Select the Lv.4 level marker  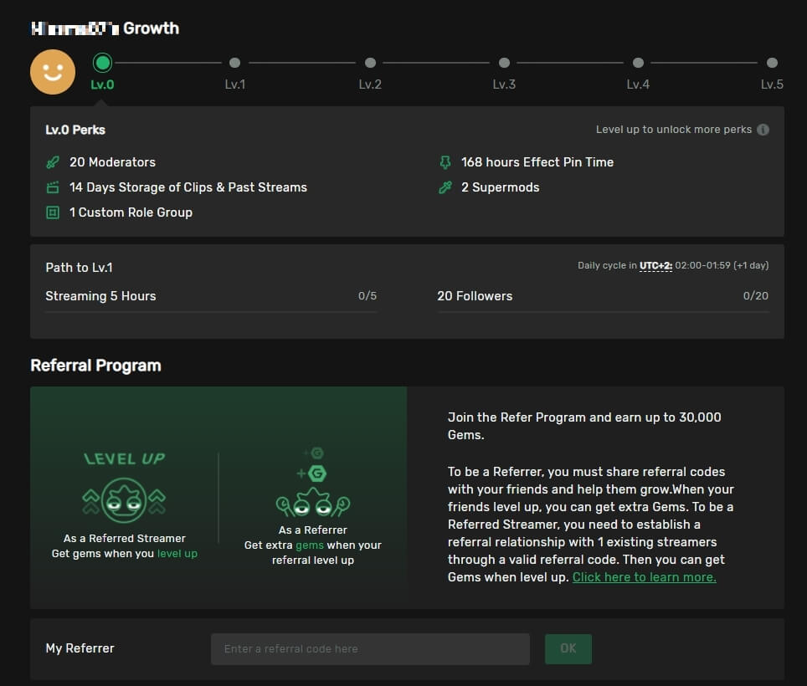pyautogui.click(x=638, y=63)
